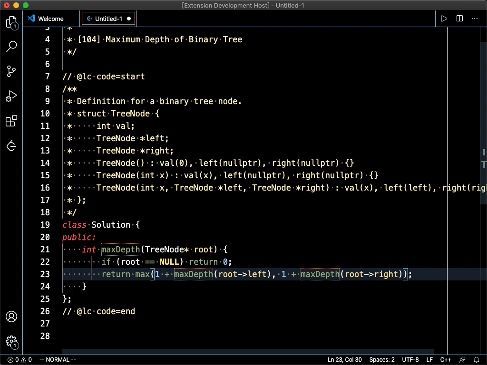This screenshot has height=365, width=487.
Task: Click 'Definition for a binary tree node.'
Action: point(159,101)
